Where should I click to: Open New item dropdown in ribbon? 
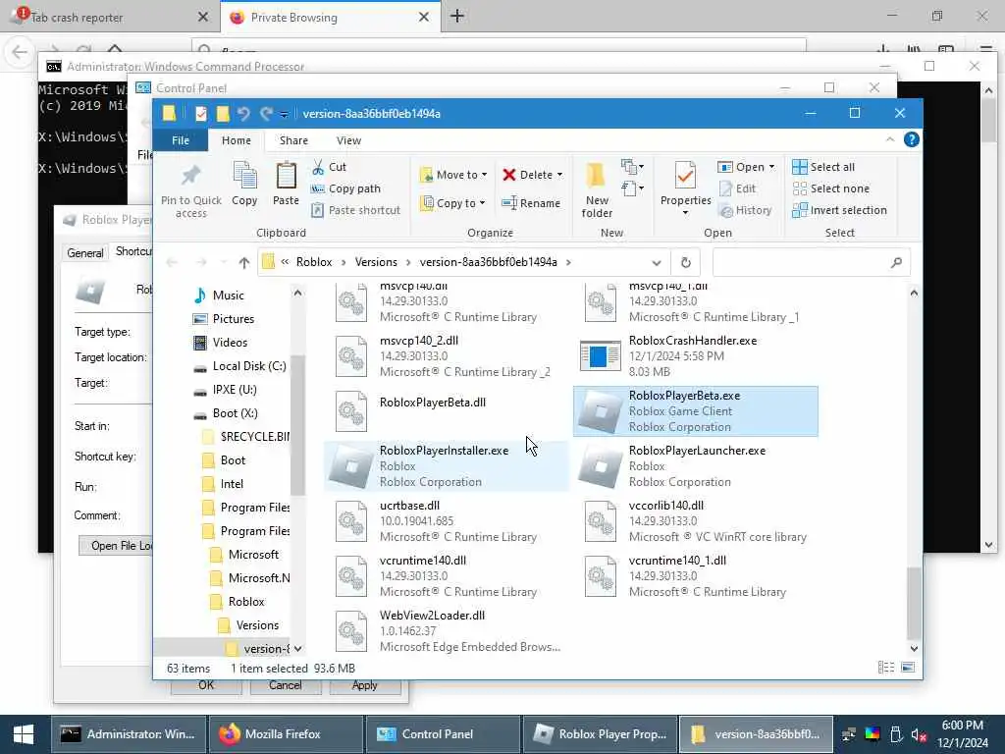click(633, 167)
